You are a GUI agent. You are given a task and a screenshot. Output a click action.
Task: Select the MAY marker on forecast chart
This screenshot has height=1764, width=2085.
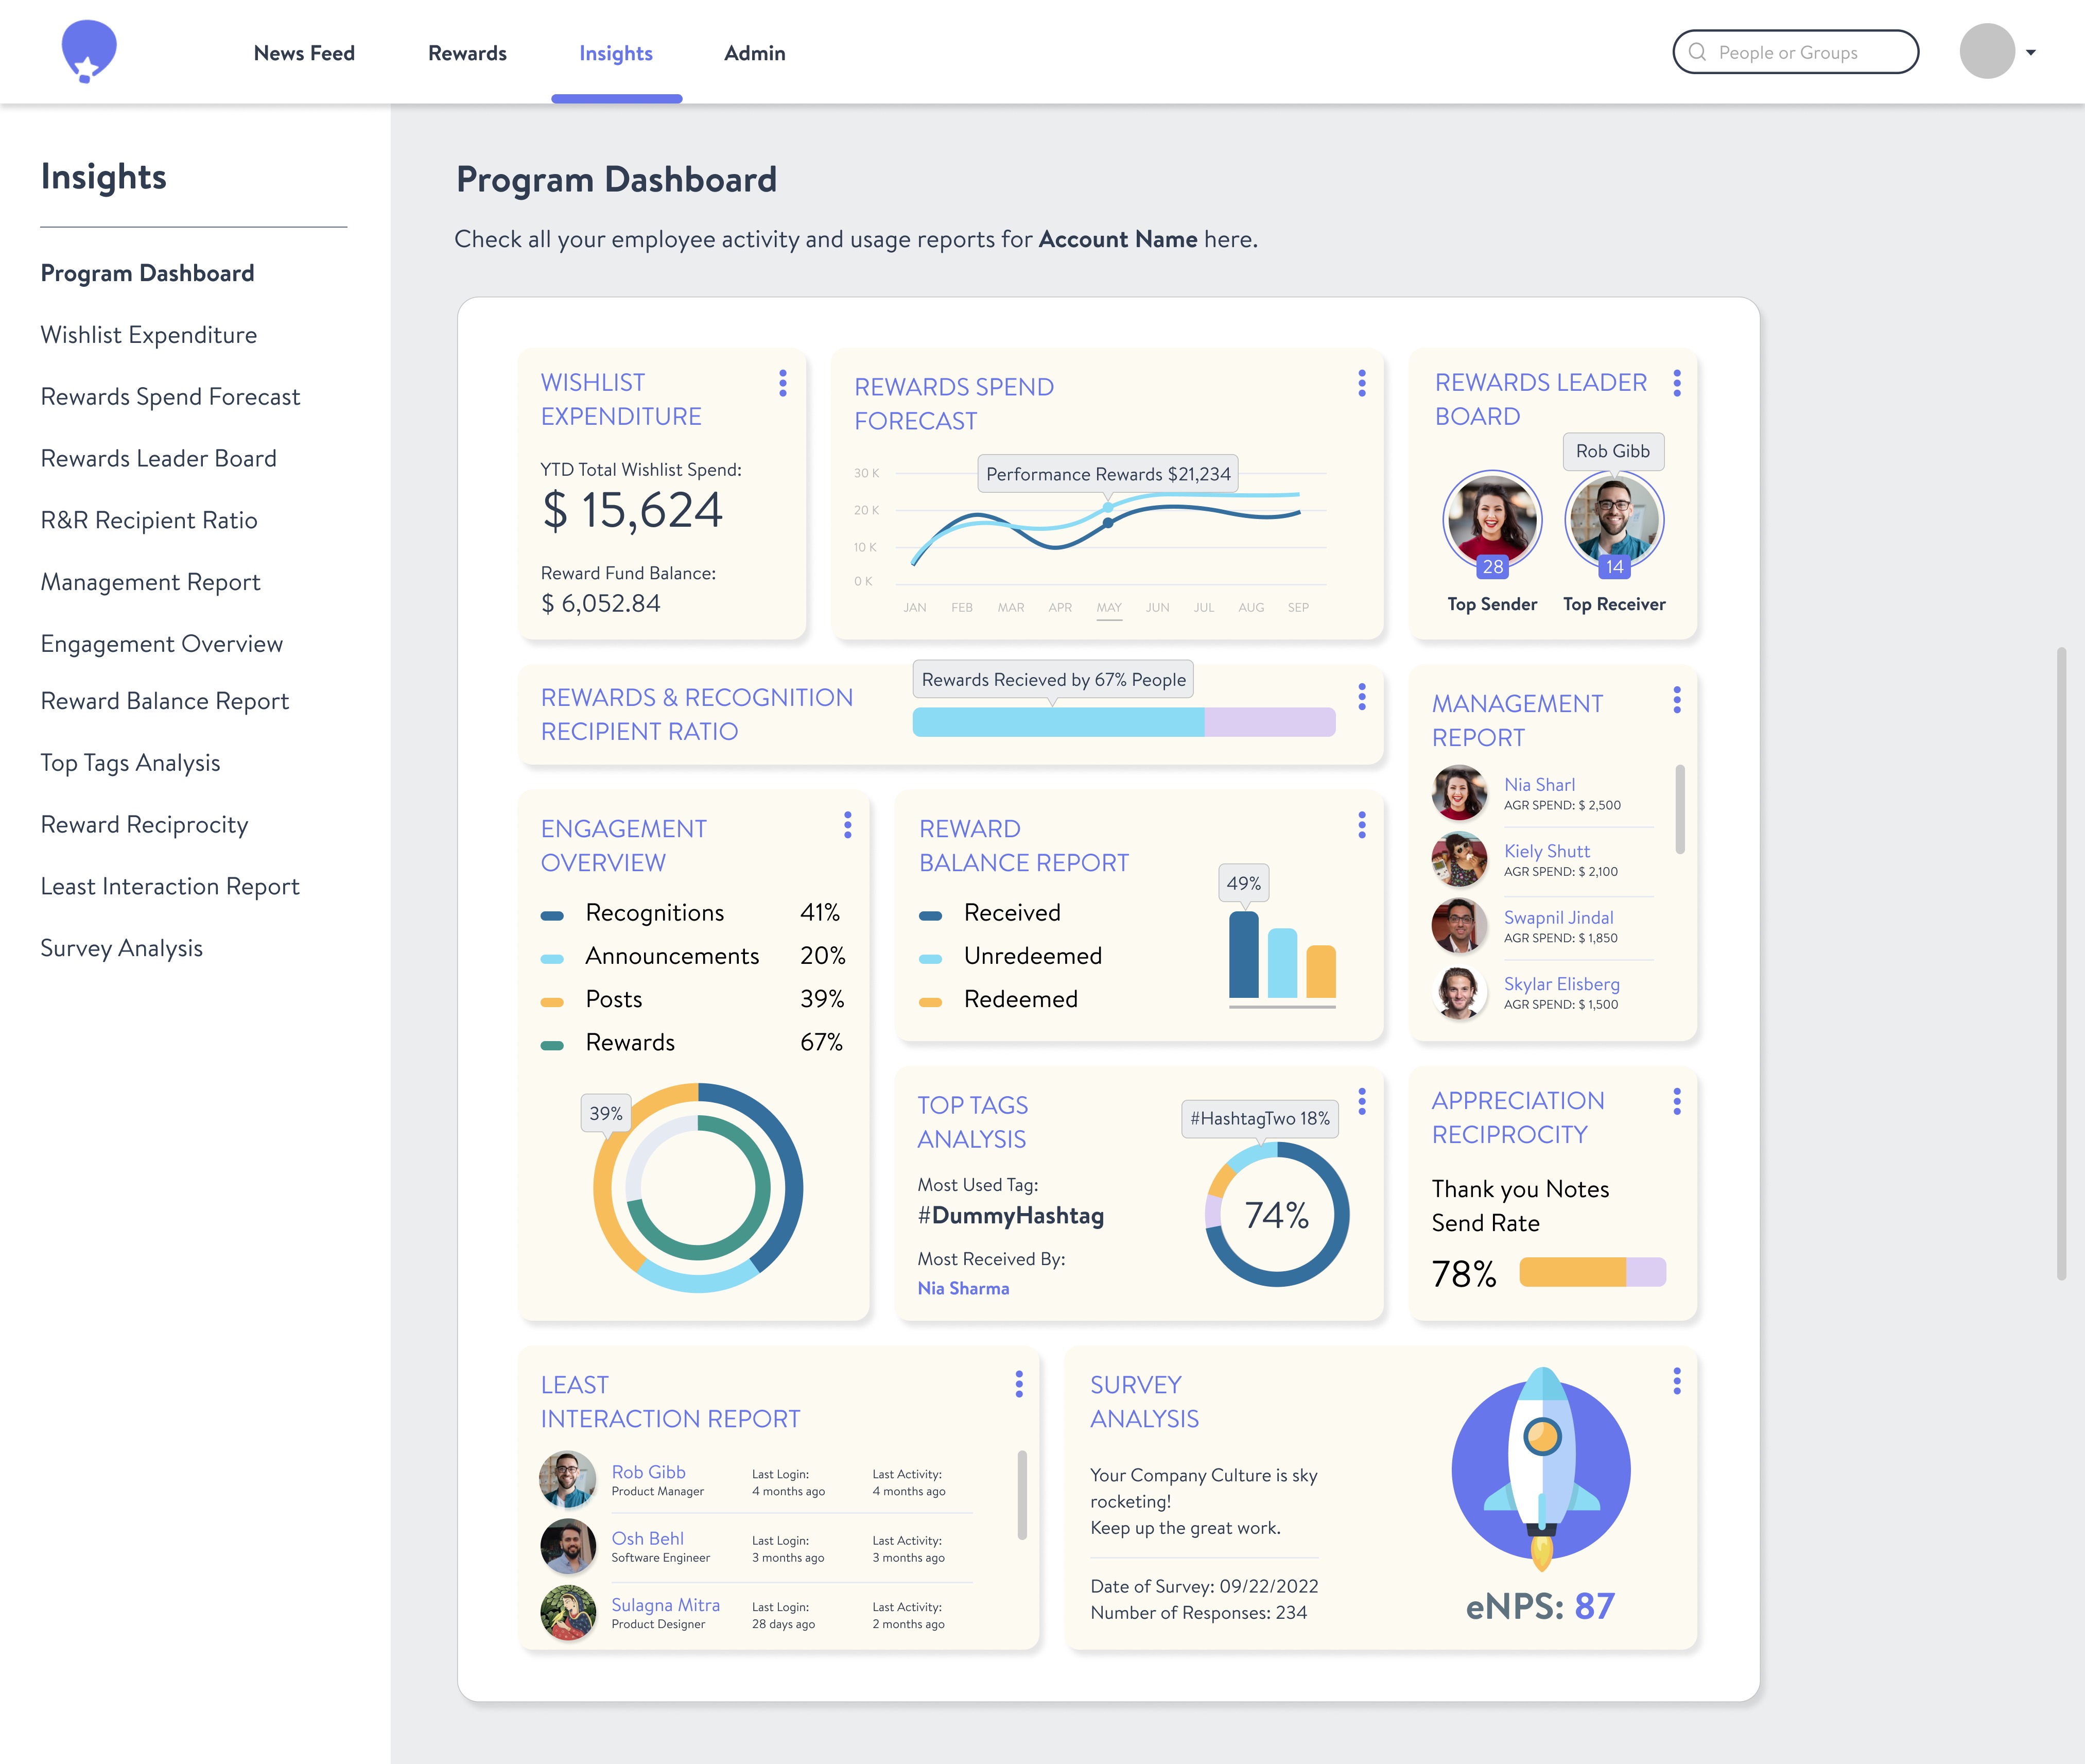(x=1108, y=608)
